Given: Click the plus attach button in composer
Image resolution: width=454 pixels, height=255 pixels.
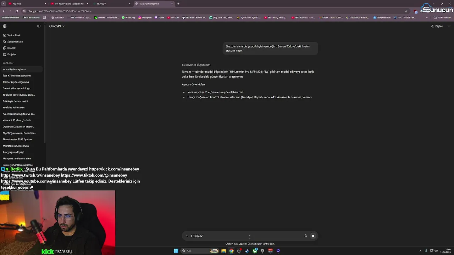Looking at the screenshot, I should [x=187, y=236].
